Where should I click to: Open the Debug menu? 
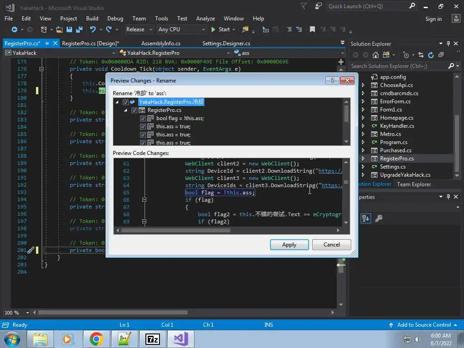point(115,18)
